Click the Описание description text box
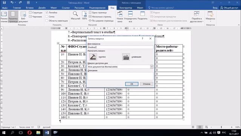This screenshot has height=136, width=241. (120, 76)
